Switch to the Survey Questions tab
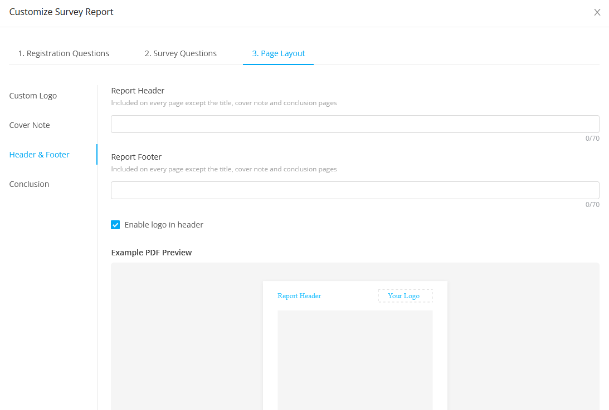The height and width of the screenshot is (410, 609). click(x=181, y=53)
